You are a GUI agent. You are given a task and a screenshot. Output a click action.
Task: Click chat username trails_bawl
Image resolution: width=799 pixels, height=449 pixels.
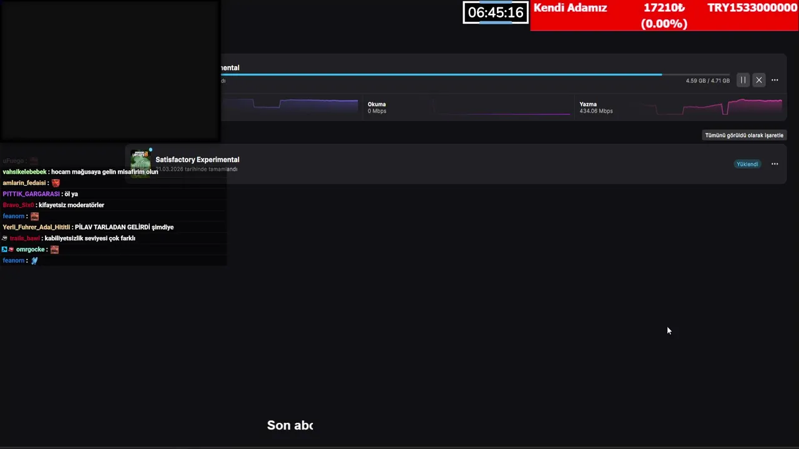pyautogui.click(x=25, y=238)
